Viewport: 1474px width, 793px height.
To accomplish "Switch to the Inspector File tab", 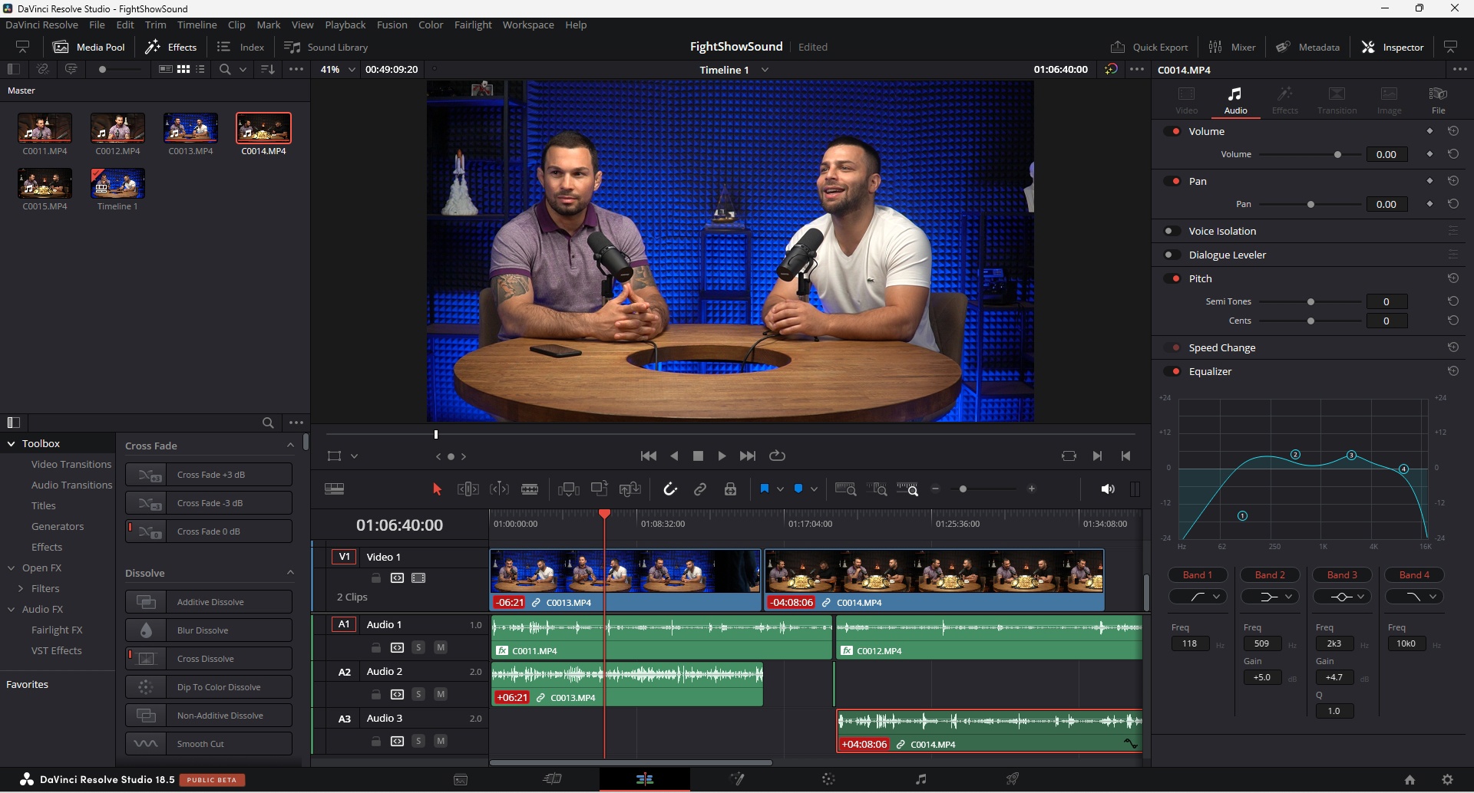I will [x=1438, y=100].
